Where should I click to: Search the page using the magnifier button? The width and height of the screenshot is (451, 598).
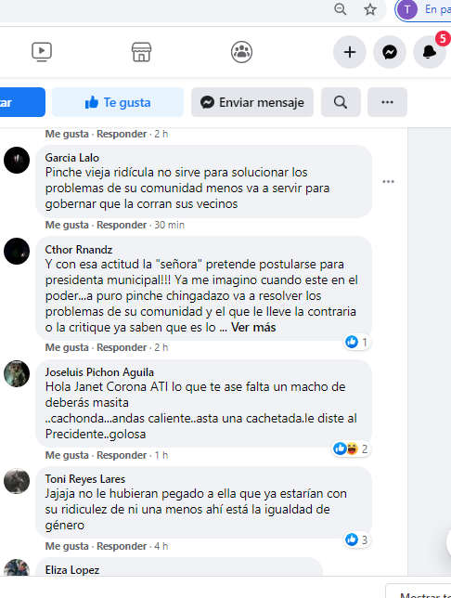click(341, 102)
